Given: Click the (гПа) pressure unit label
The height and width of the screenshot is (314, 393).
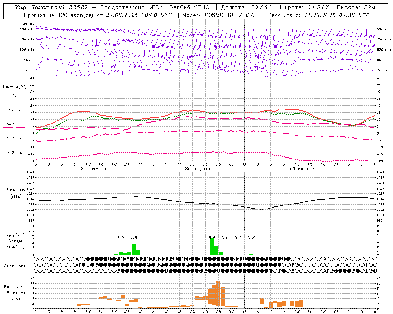Looking at the screenshot, I should 16,196.
